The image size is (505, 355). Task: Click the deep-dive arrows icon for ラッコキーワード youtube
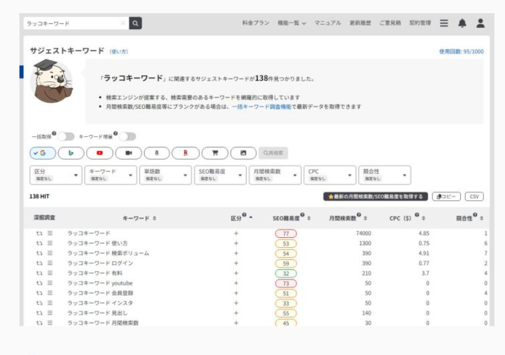click(x=39, y=283)
